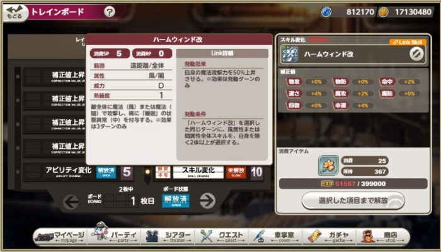Open パーティ party menu
Screen dimensions: 441x252
[116, 236]
